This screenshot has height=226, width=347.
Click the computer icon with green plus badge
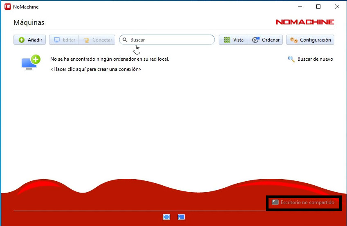point(31,63)
